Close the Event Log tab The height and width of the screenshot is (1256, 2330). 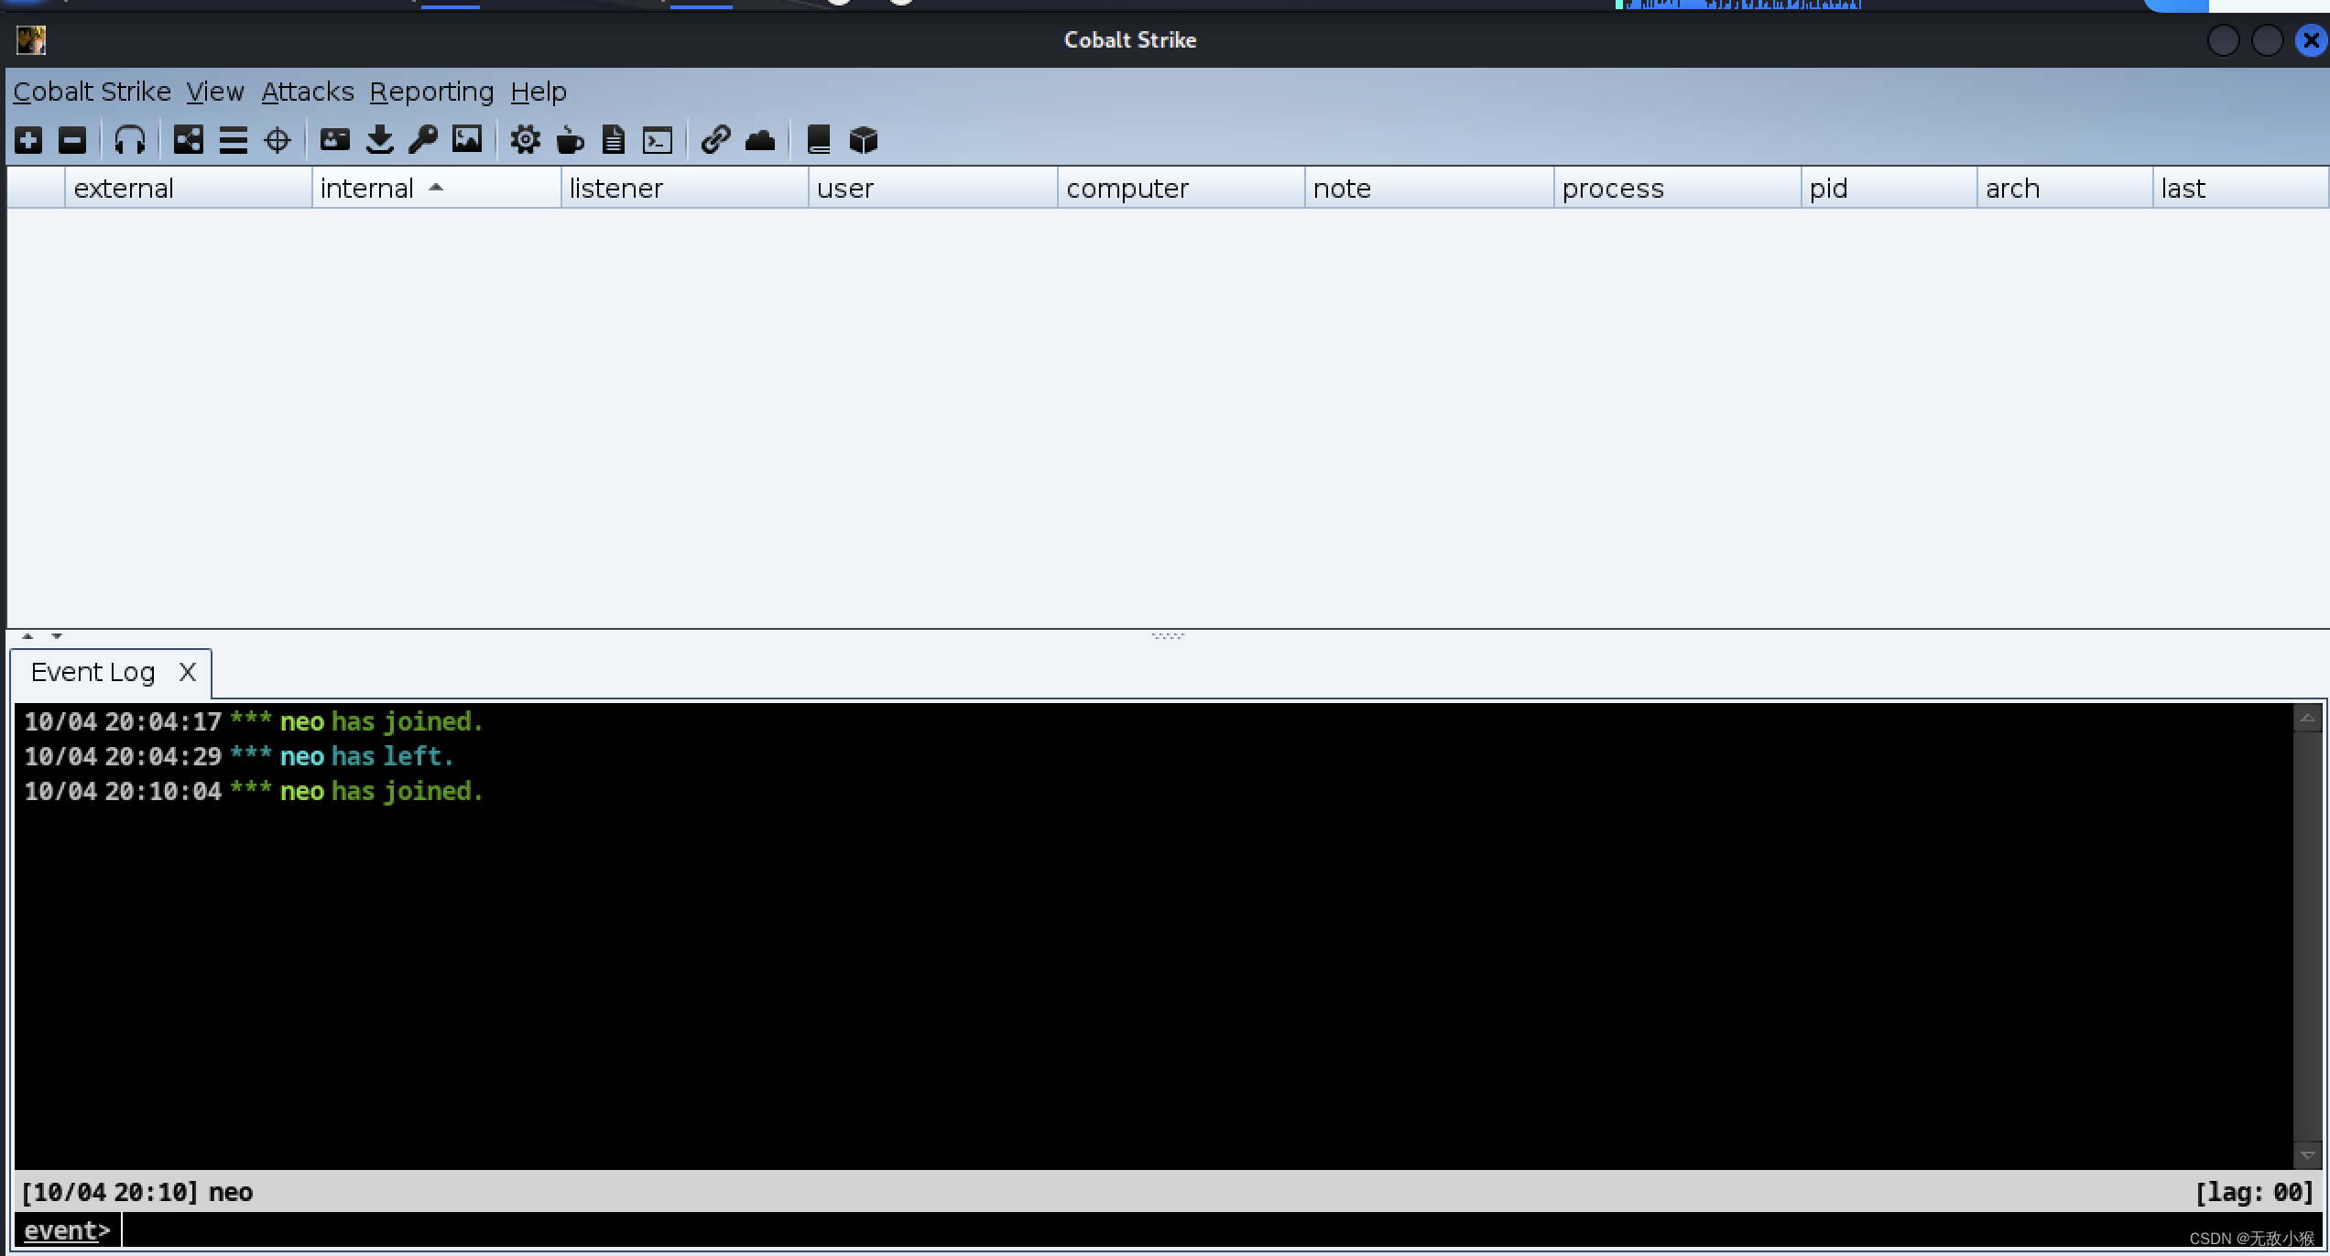(187, 671)
